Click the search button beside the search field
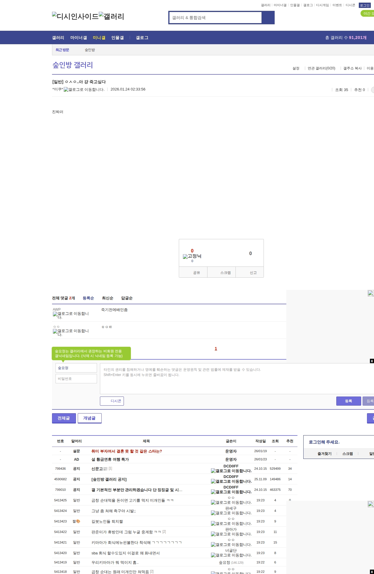Viewport: 374px width, 574px height. [x=268, y=18]
